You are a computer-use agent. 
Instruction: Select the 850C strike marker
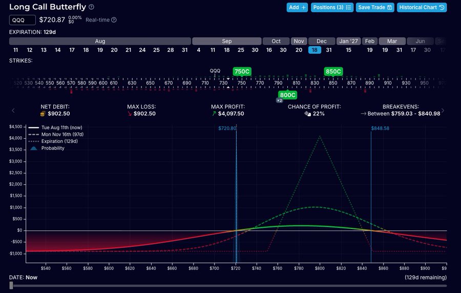[333, 71]
